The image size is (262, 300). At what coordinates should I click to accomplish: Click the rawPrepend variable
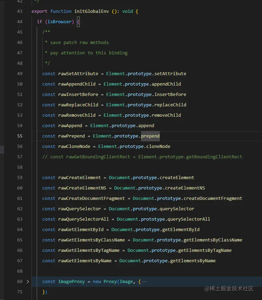point(71,136)
